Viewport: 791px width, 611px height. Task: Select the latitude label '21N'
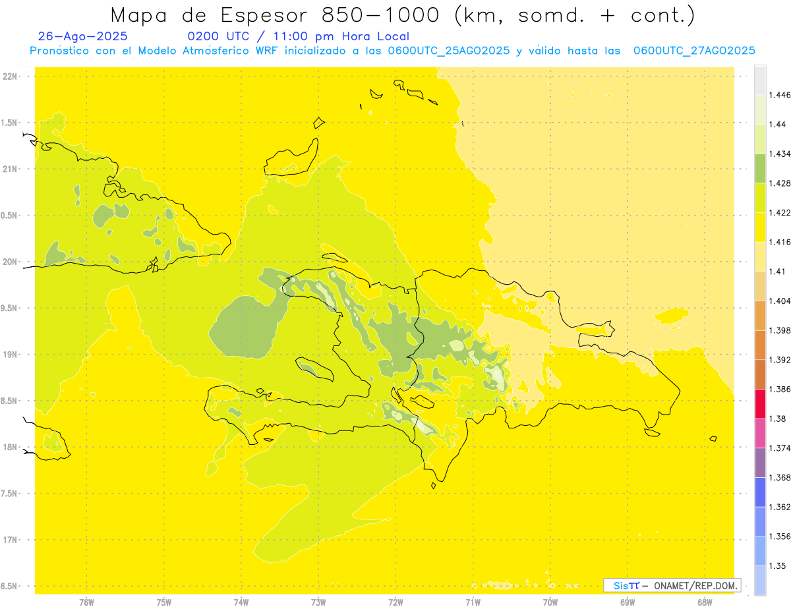tap(11, 169)
